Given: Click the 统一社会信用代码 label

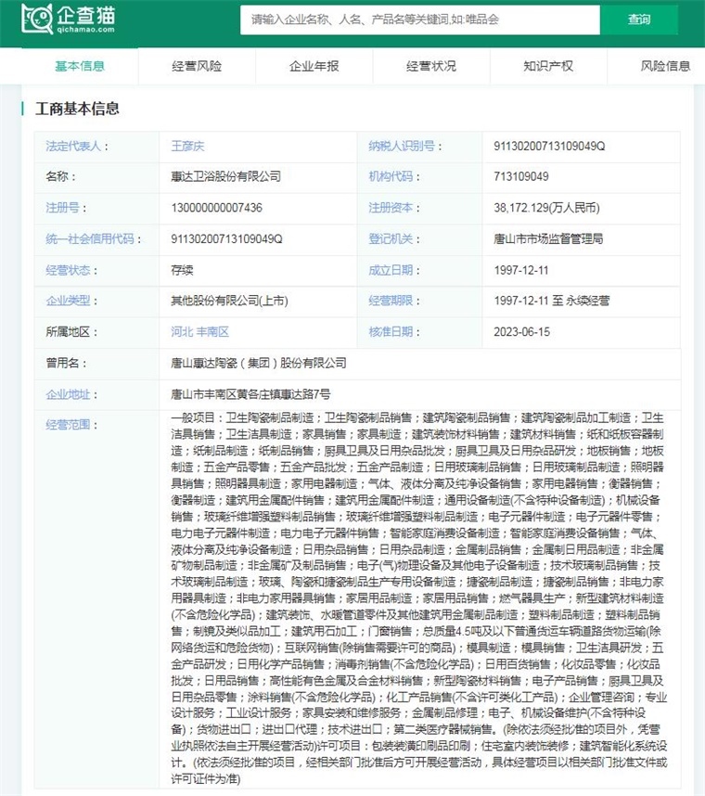Looking at the screenshot, I should (x=90, y=239).
